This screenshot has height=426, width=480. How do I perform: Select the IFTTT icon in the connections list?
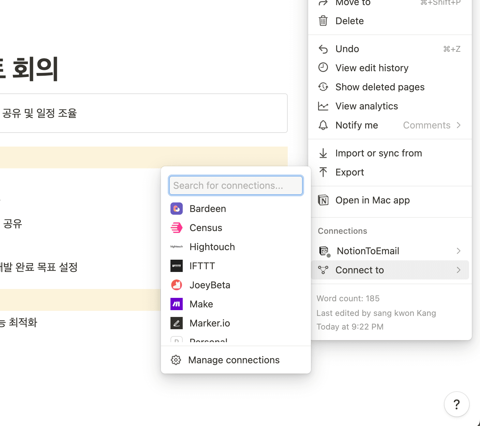pos(176,266)
